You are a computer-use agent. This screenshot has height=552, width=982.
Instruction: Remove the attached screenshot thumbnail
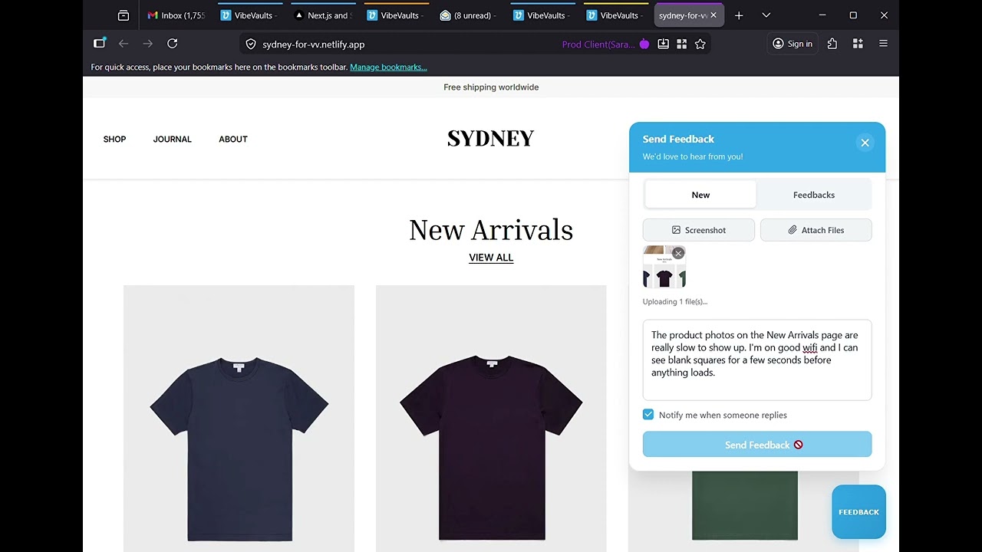coord(678,253)
